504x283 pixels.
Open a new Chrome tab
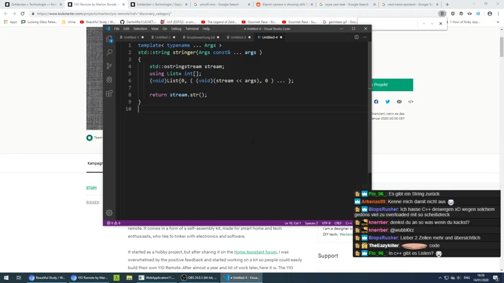point(447,5)
